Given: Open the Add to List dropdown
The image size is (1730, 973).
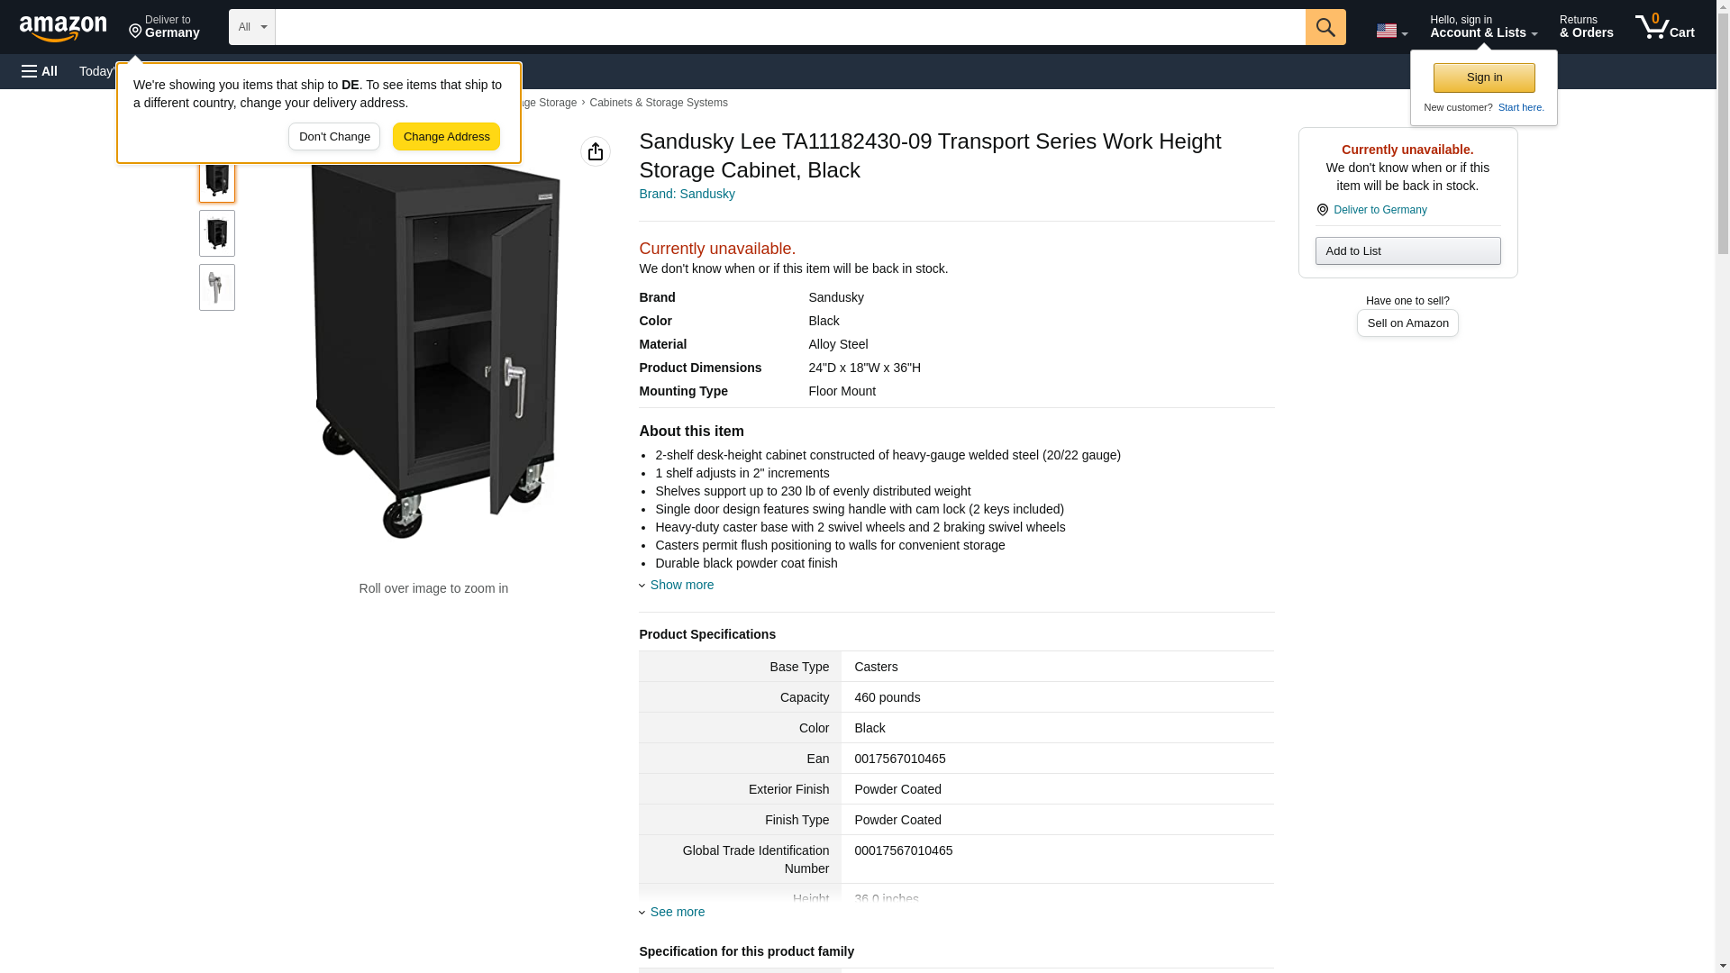Looking at the screenshot, I should [x=1407, y=250].
